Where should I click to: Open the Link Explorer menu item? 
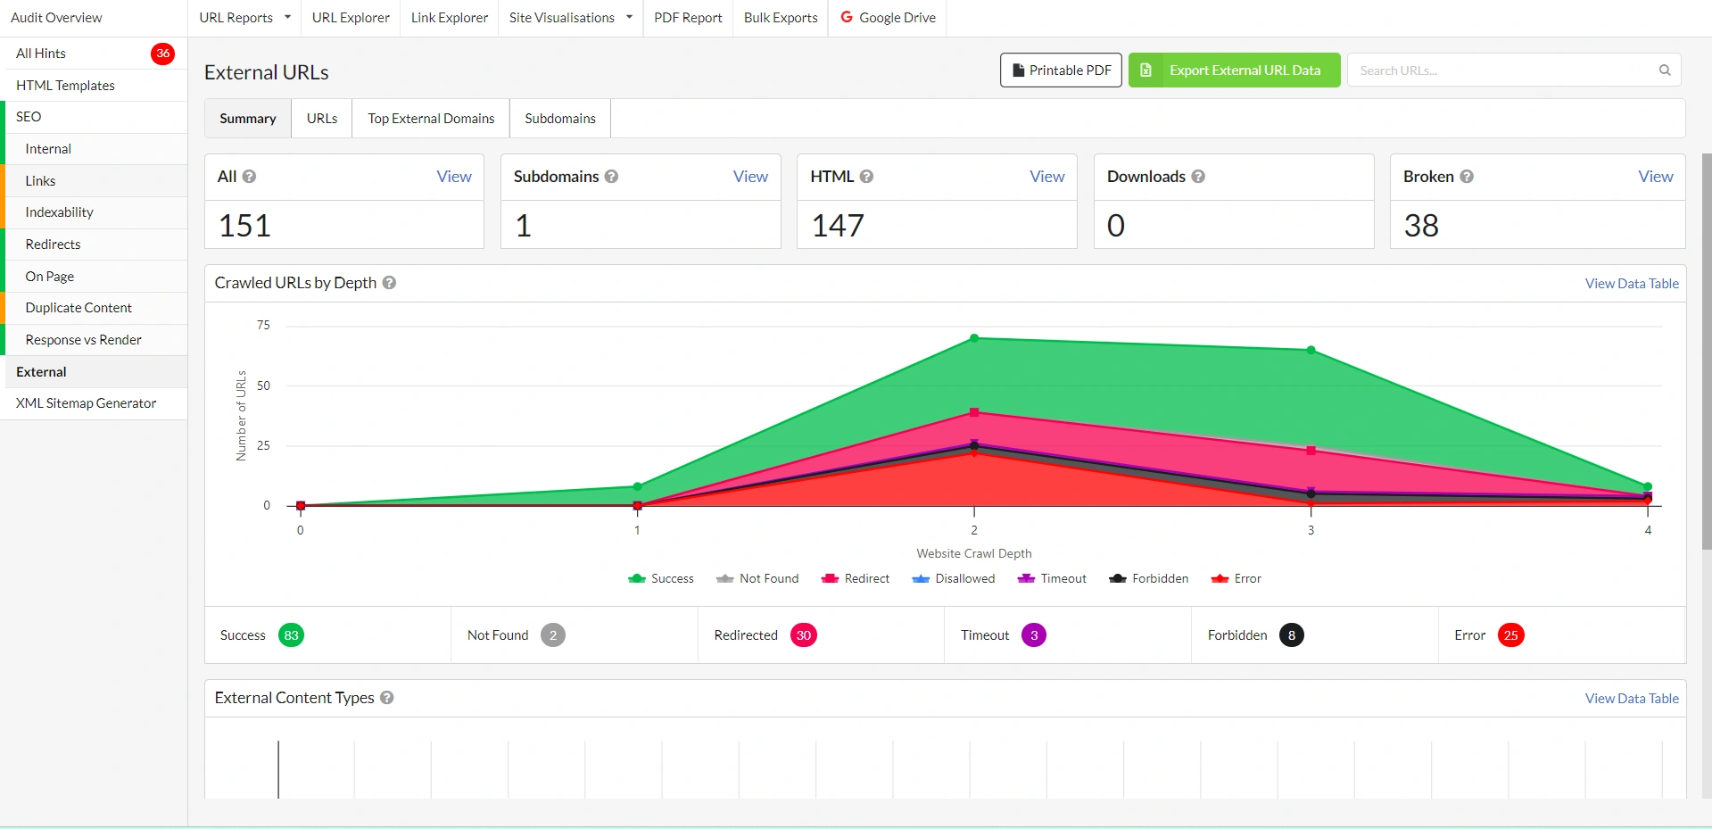(449, 17)
